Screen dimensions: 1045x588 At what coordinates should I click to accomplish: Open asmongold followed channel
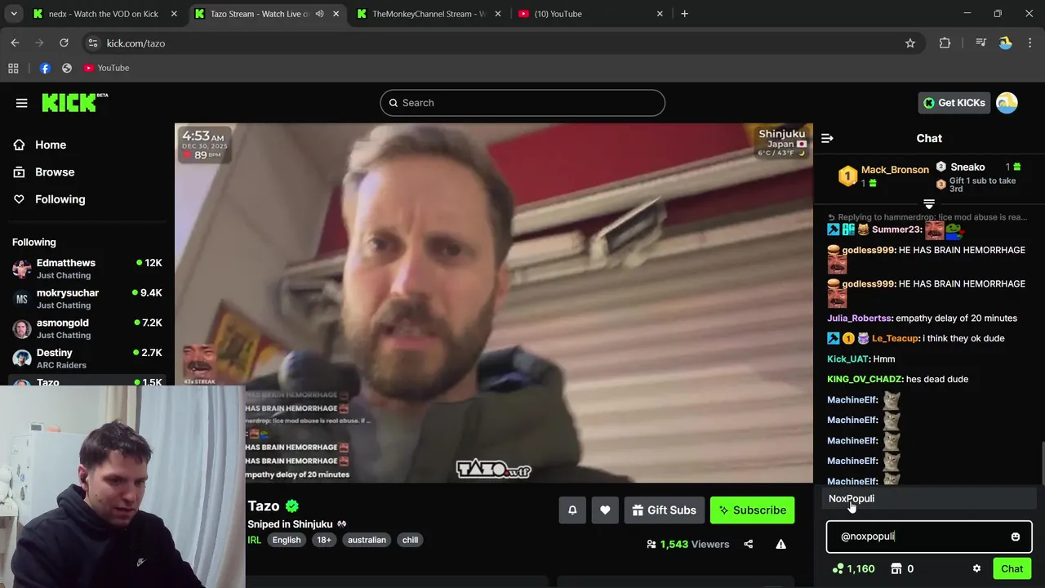(x=87, y=328)
